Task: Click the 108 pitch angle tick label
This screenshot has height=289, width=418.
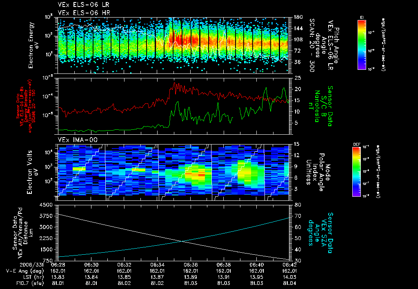Action: 298,40
